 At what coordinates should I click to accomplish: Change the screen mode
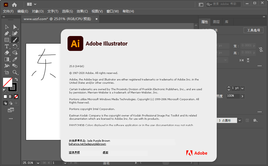pyautogui.click(x=11, y=110)
